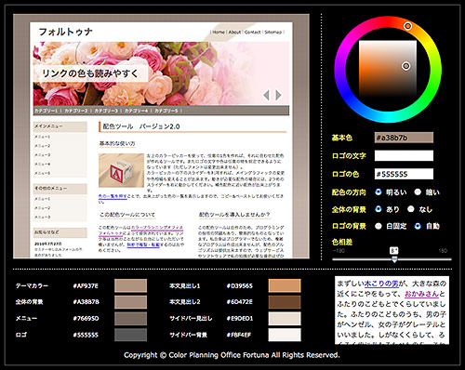
Task: Click the saturation square picker handle
Action: [406, 66]
